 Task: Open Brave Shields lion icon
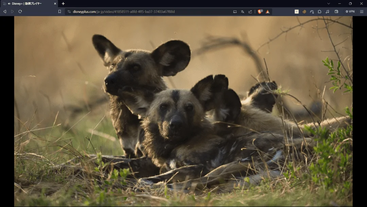pyautogui.click(x=260, y=12)
